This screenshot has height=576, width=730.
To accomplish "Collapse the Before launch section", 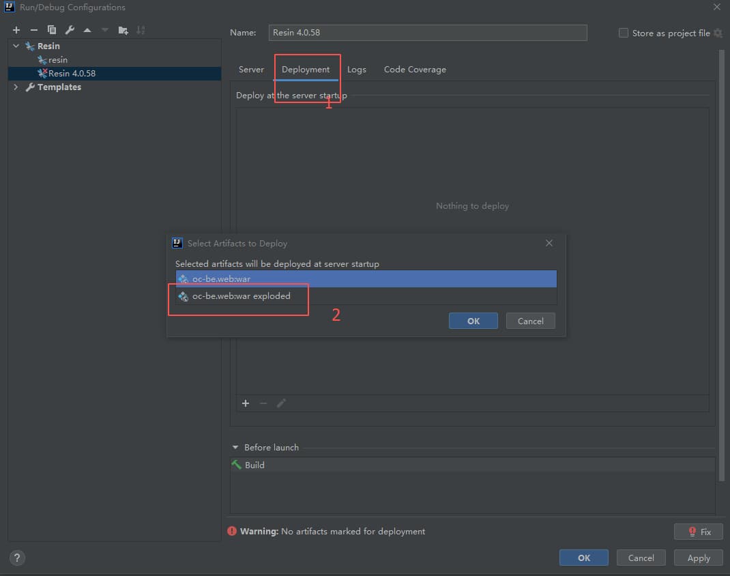I will point(235,448).
